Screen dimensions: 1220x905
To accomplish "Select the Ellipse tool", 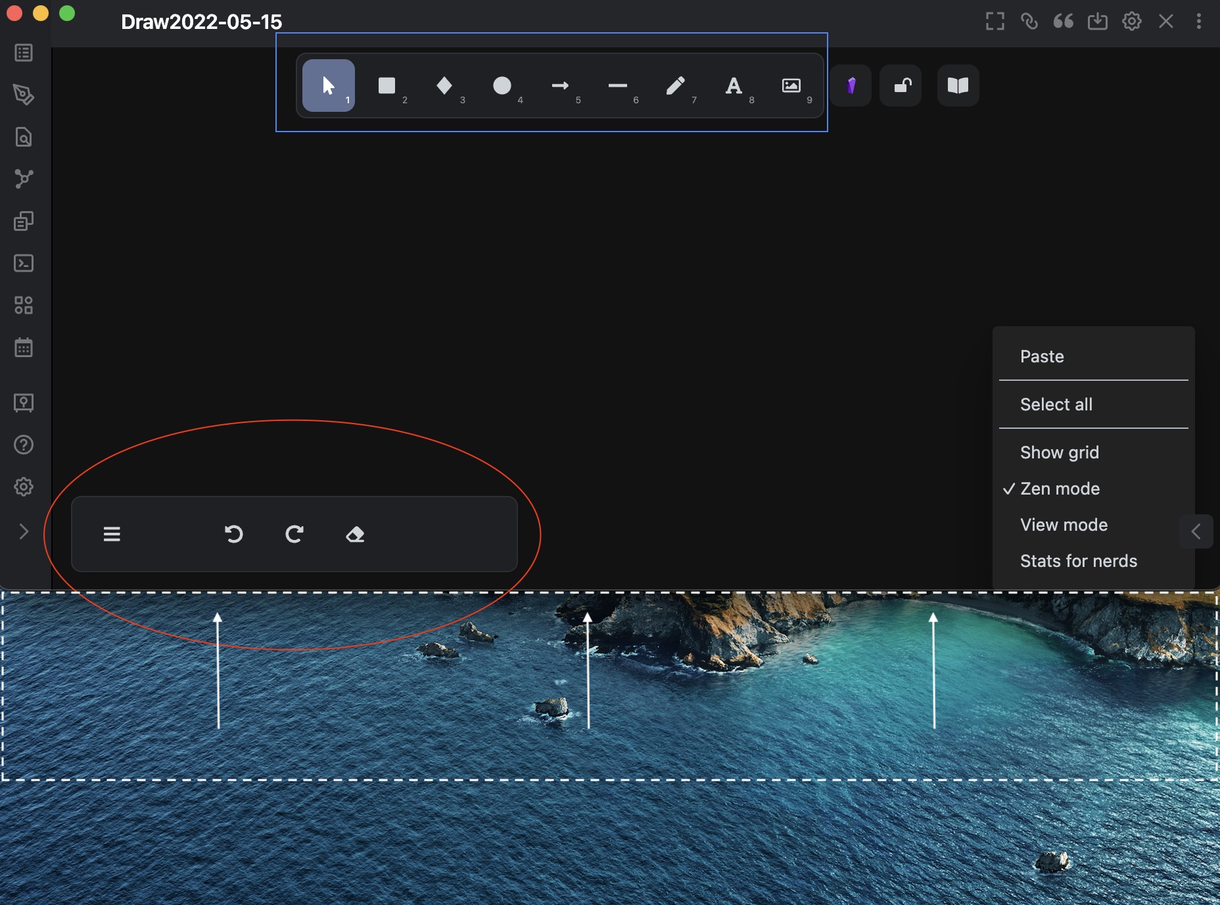I will pyautogui.click(x=502, y=86).
